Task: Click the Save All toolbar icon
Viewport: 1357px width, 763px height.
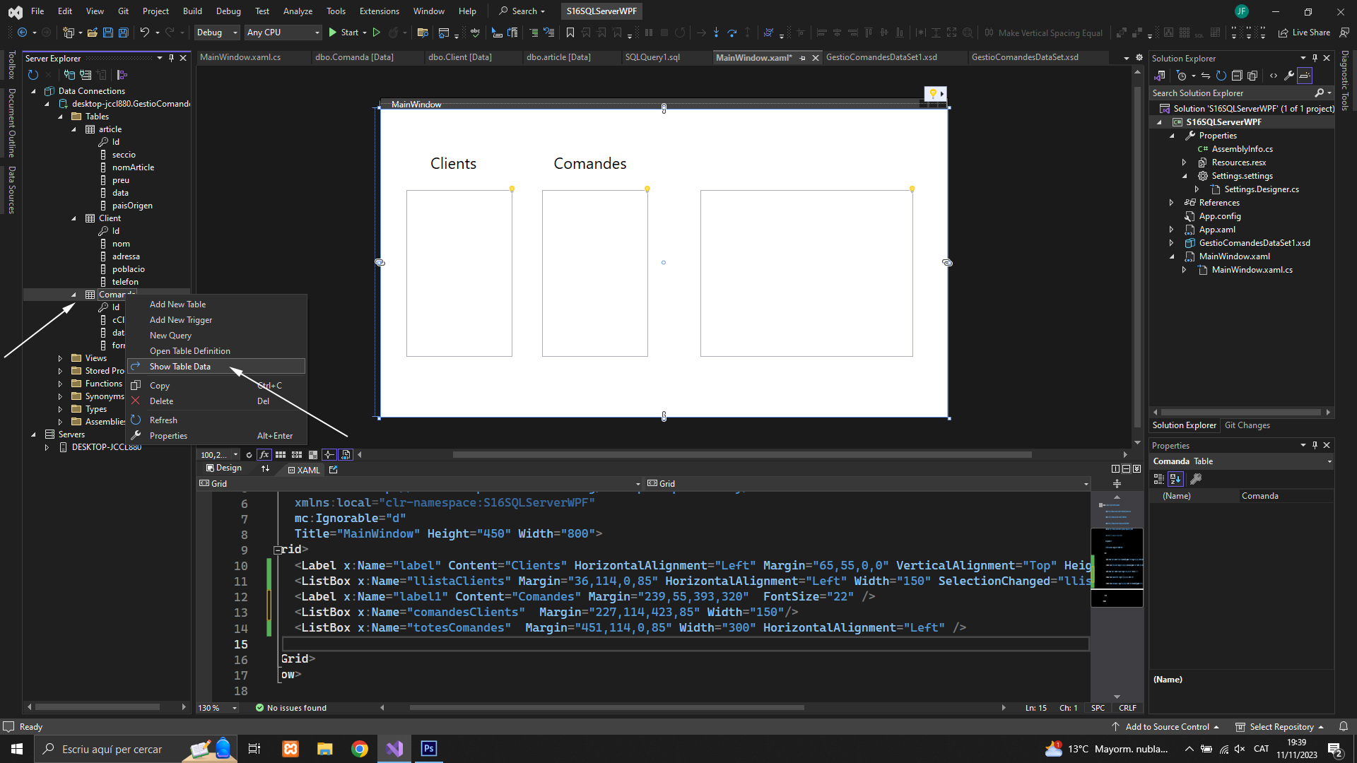Action: (123, 32)
